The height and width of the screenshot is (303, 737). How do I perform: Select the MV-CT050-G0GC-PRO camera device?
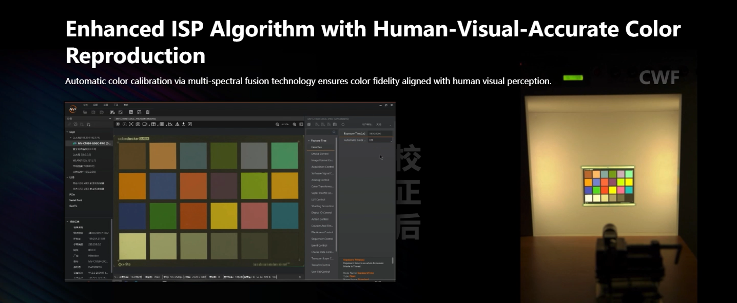click(x=91, y=144)
